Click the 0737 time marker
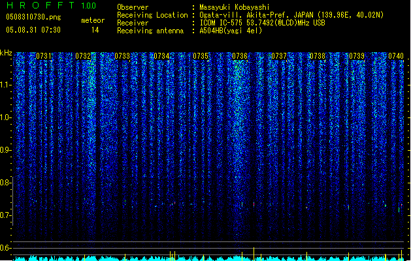The image size is (411, 261). (x=279, y=56)
